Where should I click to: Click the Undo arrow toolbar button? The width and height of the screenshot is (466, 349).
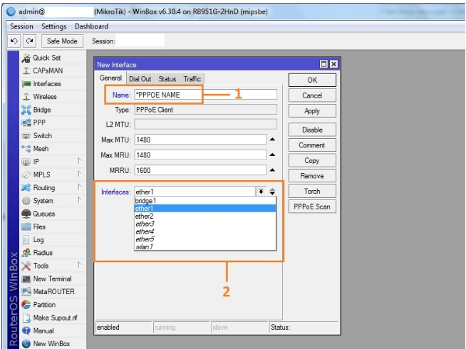pyautogui.click(x=14, y=41)
